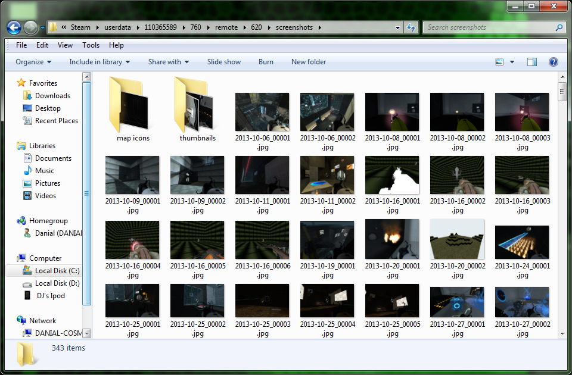Click the Change your view icon
Viewport: 572px width, 375px height.
(x=499, y=62)
